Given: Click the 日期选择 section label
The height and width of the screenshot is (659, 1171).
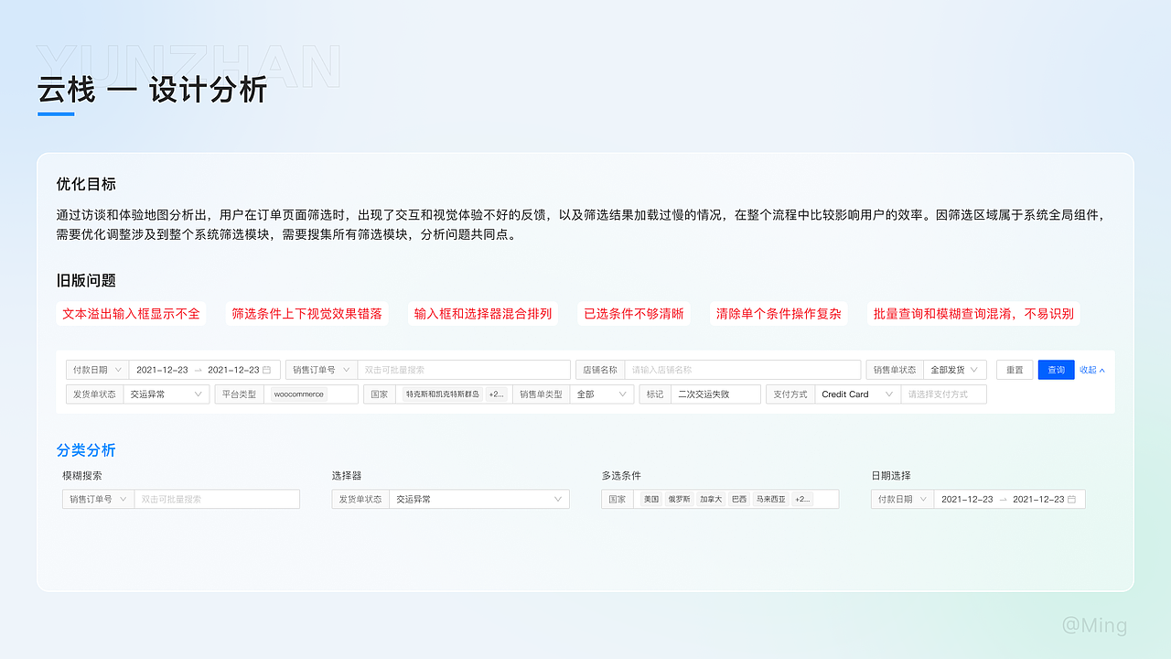Looking at the screenshot, I should click(x=891, y=476).
